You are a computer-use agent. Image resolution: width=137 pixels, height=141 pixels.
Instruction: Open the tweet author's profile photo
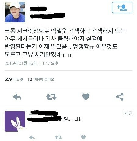15,12
